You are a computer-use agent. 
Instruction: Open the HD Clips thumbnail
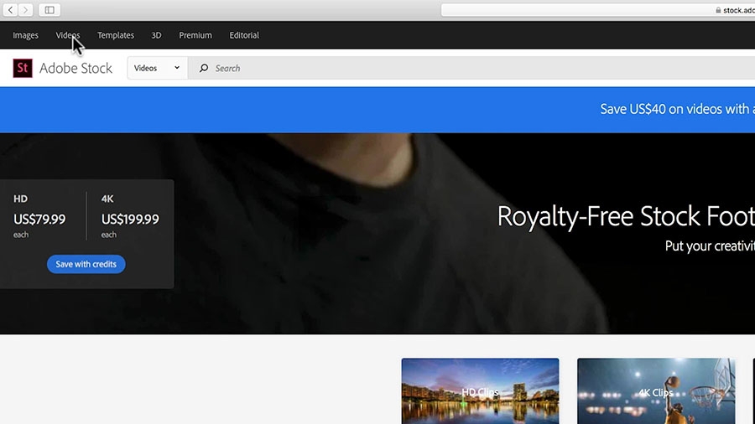[x=480, y=391]
